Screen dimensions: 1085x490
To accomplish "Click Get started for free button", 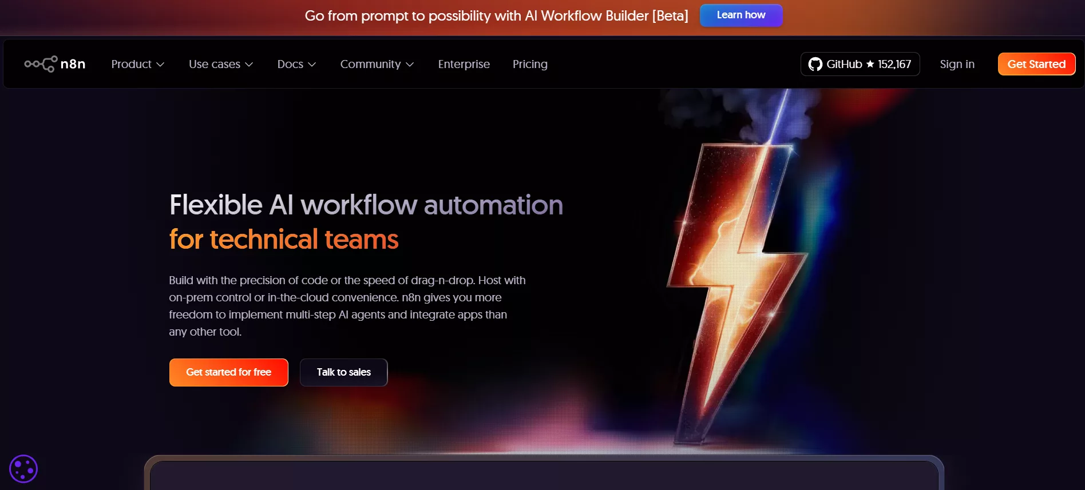I will [228, 372].
